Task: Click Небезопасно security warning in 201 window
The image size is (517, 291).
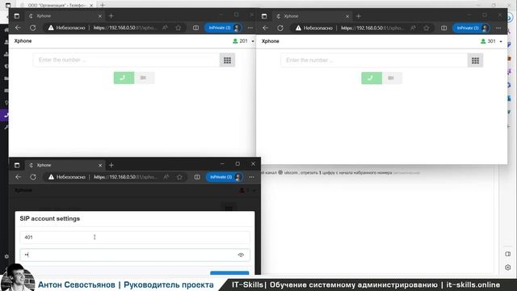Action: coord(66,28)
